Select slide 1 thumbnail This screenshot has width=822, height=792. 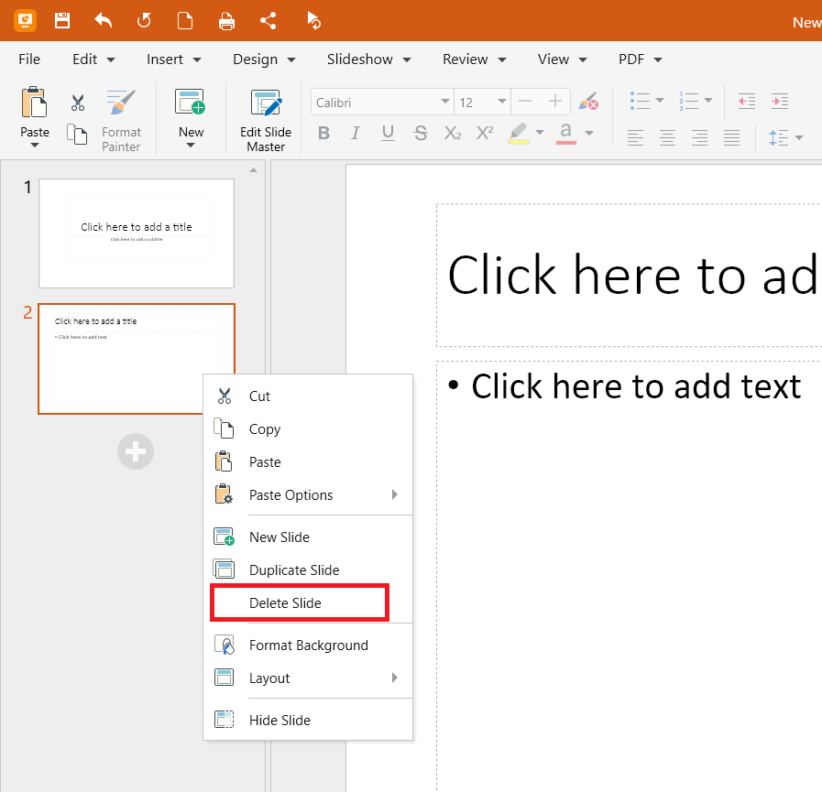coord(137,233)
